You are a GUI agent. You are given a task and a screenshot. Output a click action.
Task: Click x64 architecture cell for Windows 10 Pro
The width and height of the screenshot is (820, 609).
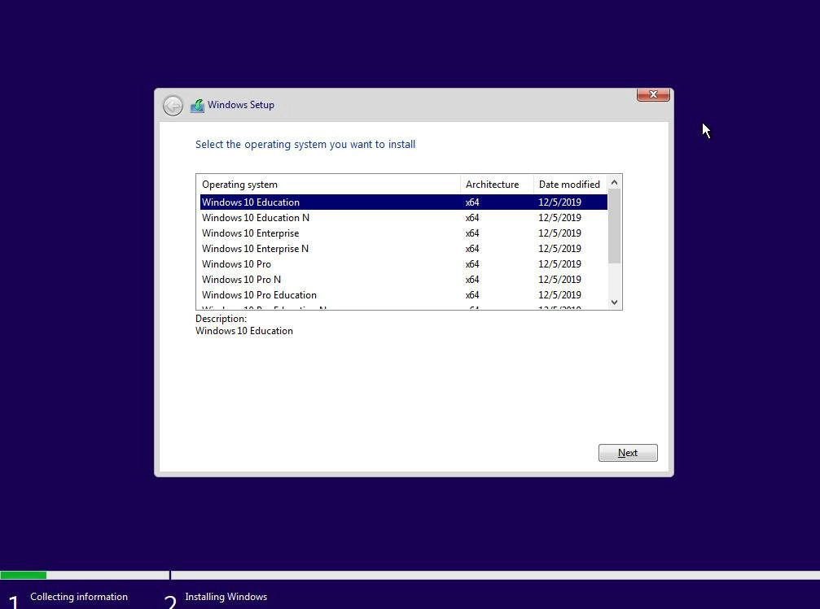[x=472, y=263]
